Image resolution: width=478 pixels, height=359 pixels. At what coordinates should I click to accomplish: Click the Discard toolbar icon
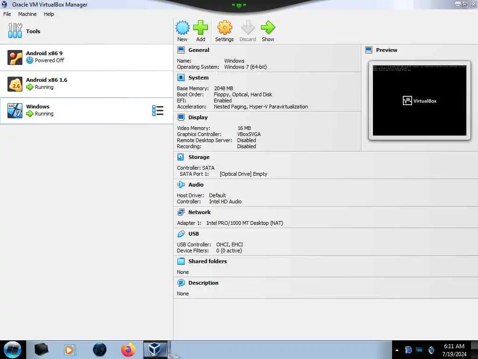click(x=247, y=28)
